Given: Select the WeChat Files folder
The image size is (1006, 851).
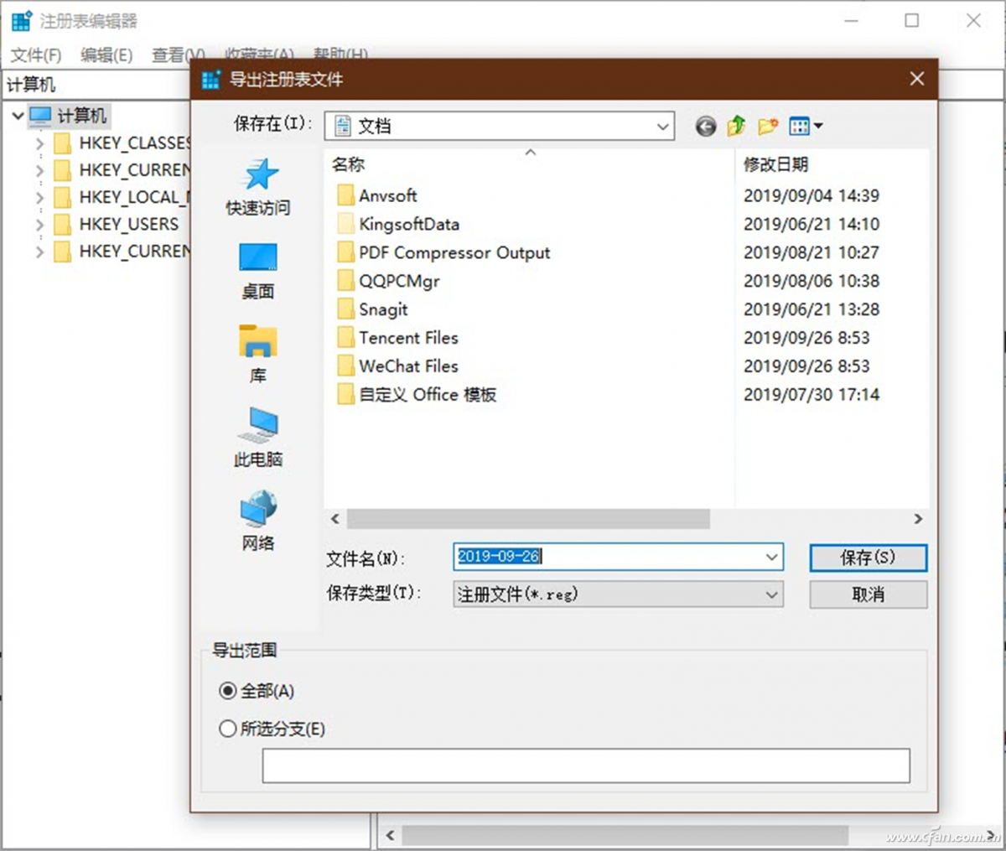Looking at the screenshot, I should pyautogui.click(x=398, y=366).
